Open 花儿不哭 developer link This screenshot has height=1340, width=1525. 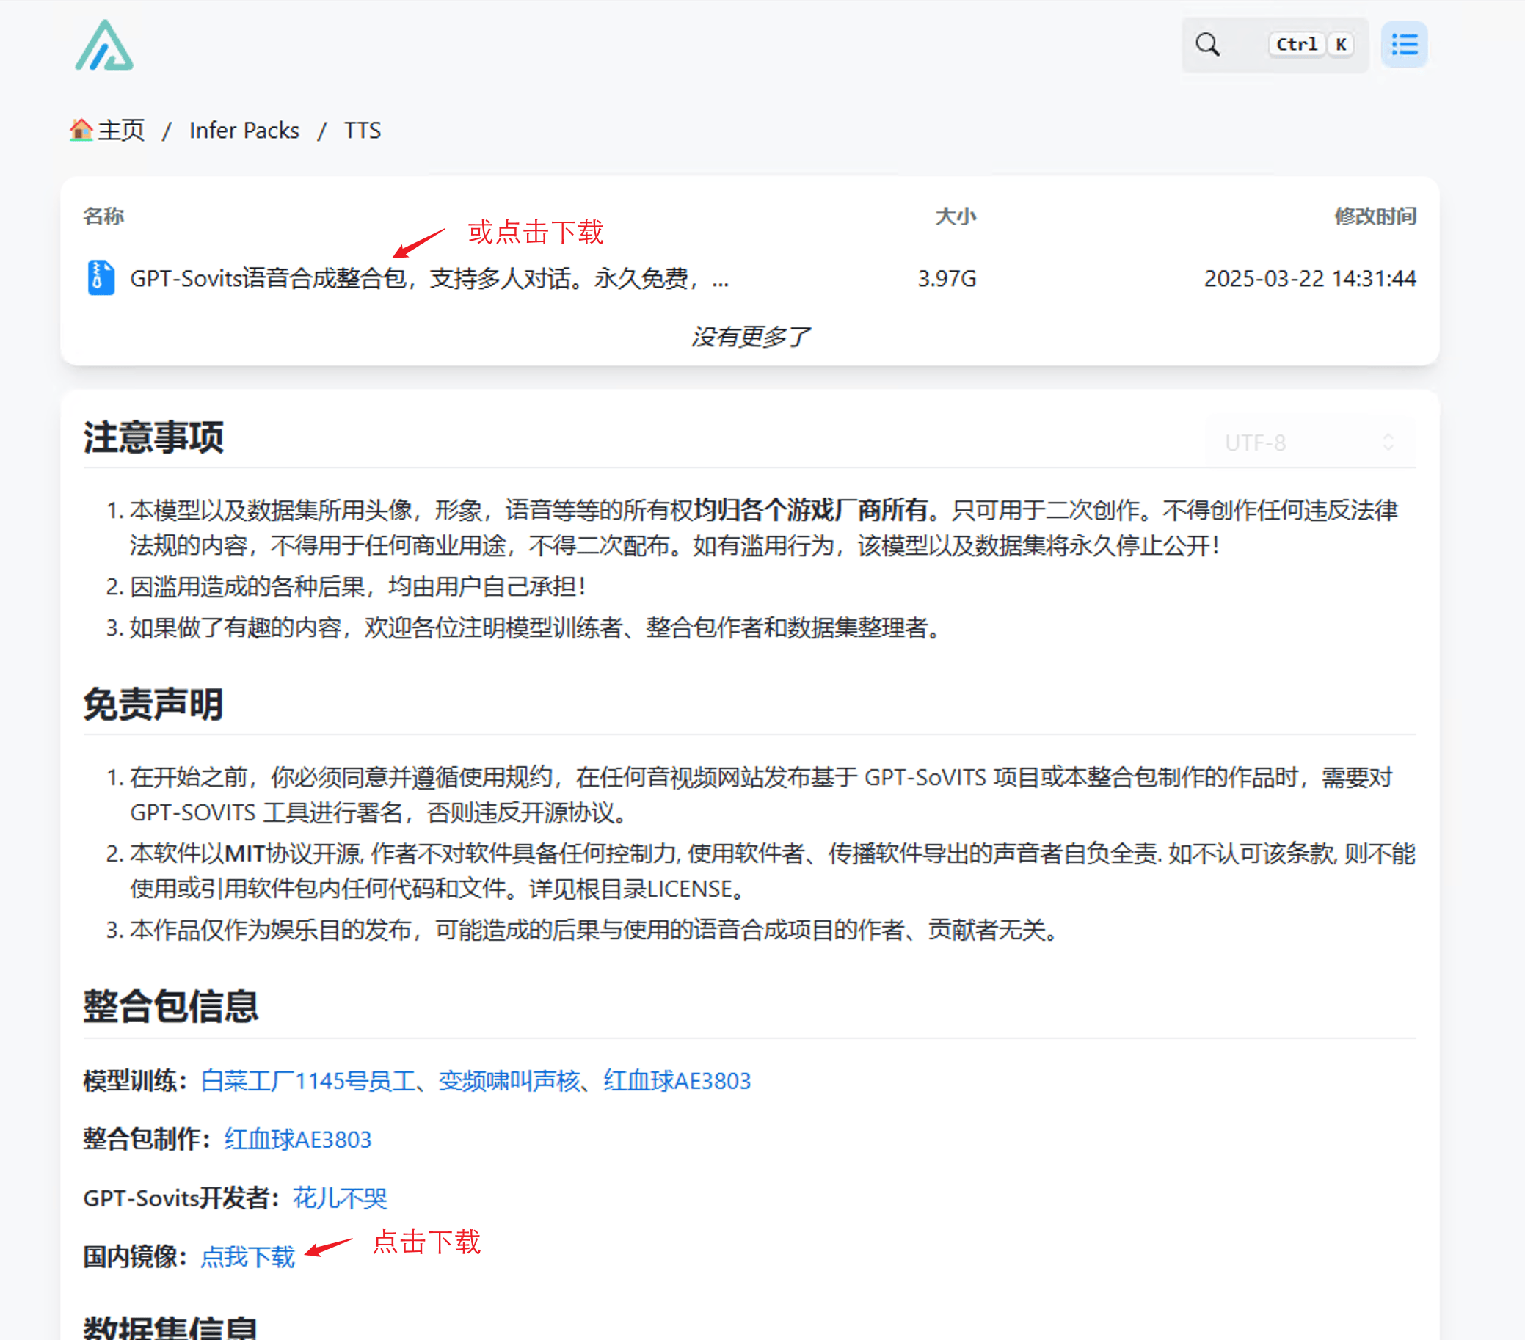[340, 1198]
